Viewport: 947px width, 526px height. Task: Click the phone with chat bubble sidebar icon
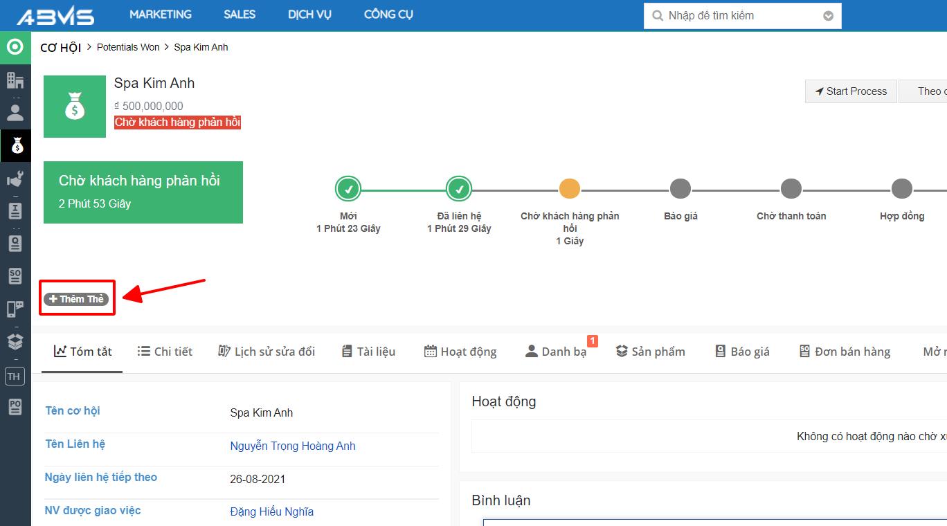coord(15,309)
